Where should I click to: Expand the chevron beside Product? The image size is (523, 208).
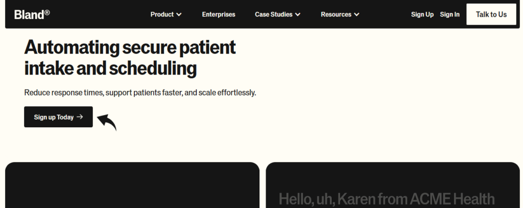point(179,15)
